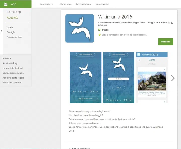
Task: Open Guida per i genitori
Action: tap(12, 83)
